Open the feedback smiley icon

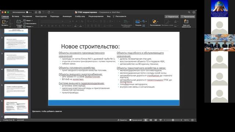(x=194, y=12)
